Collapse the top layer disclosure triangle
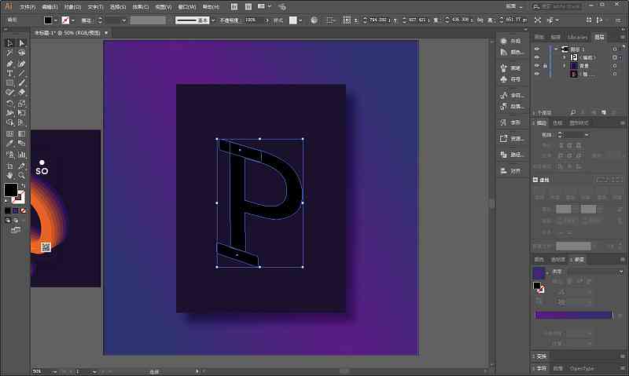The width and height of the screenshot is (629, 376). pyautogui.click(x=556, y=49)
